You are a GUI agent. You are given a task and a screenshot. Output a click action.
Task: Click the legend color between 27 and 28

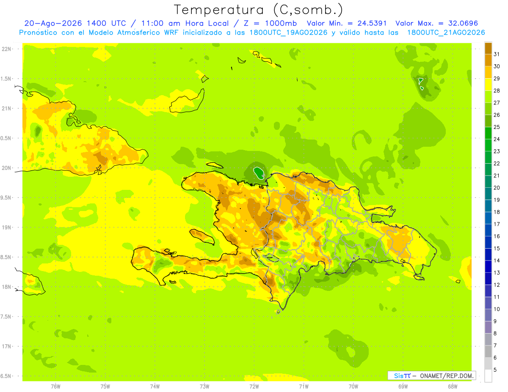coord(488,96)
